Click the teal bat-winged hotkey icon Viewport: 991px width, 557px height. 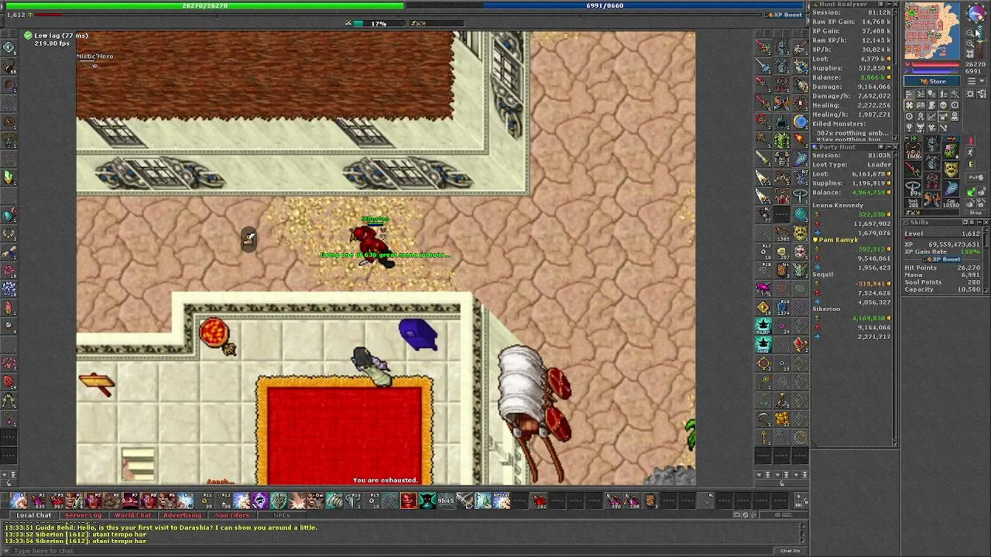[427, 501]
